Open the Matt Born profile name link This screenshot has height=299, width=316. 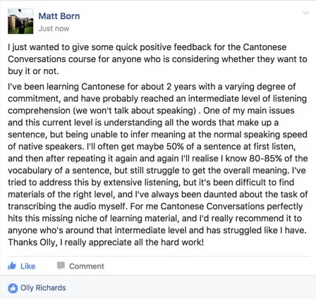tap(59, 16)
